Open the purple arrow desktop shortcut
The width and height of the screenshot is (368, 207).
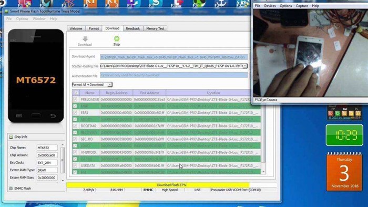[134, 4]
